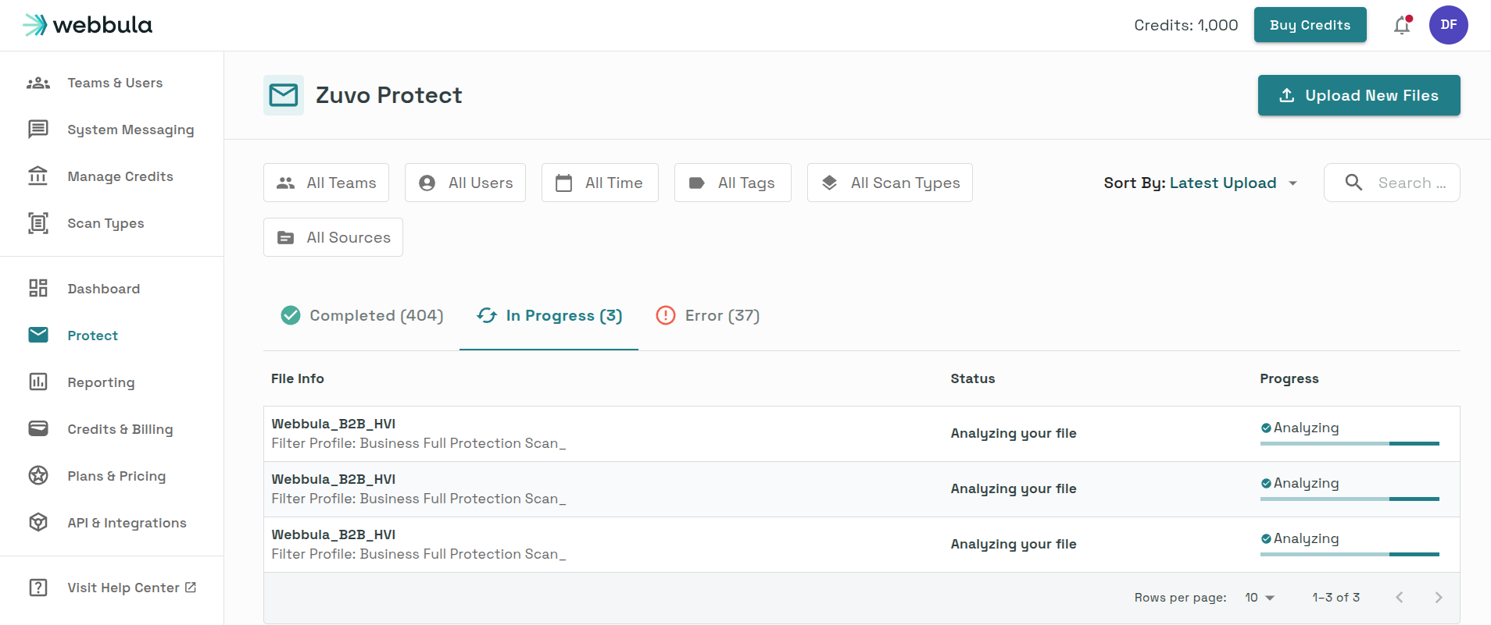Image resolution: width=1491 pixels, height=625 pixels.
Task: Change the rows per page value
Action: click(x=1260, y=598)
